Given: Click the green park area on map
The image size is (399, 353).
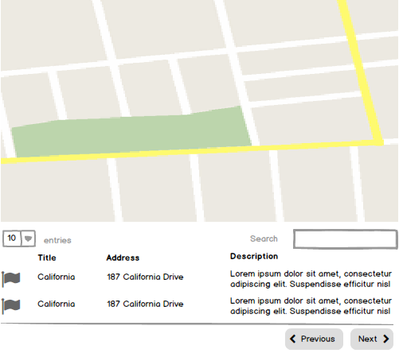Looking at the screenshot, I should [130, 133].
